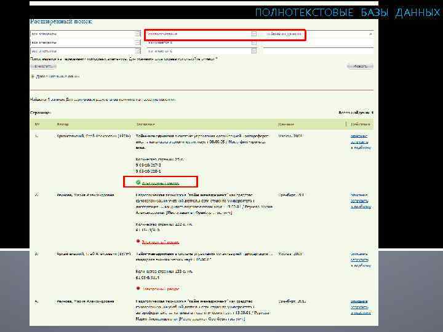Image resolution: width=443 pixels, height=332 pixels.
Task: Open the third row's middle condition dropdown
Action: pos(202,51)
